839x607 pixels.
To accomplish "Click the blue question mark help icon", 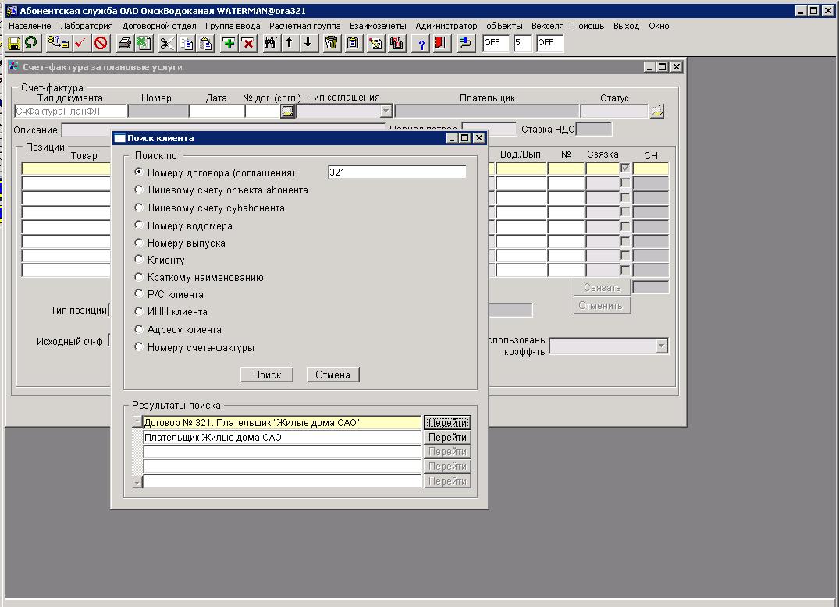I will [421, 44].
